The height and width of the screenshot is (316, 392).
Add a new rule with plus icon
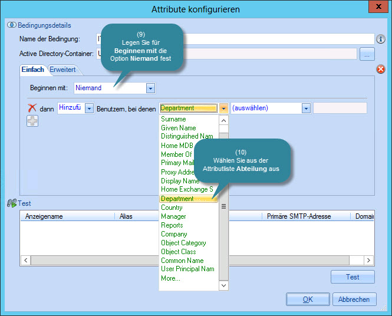pyautogui.click(x=32, y=121)
